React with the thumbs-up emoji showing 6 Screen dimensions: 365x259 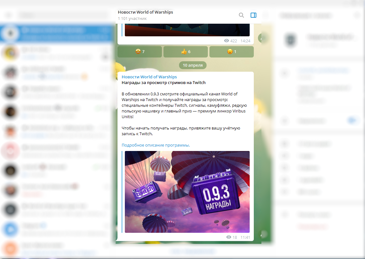coord(186,52)
